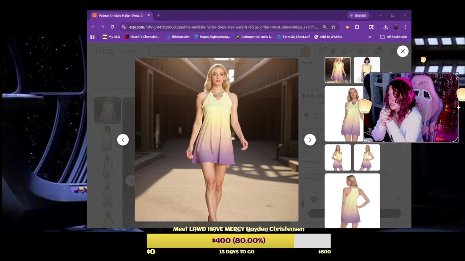Click the etsy.com listing URL in address bar
The width and height of the screenshot is (465, 261).
click(224, 27)
